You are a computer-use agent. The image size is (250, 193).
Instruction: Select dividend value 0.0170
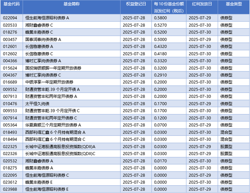[160, 161]
